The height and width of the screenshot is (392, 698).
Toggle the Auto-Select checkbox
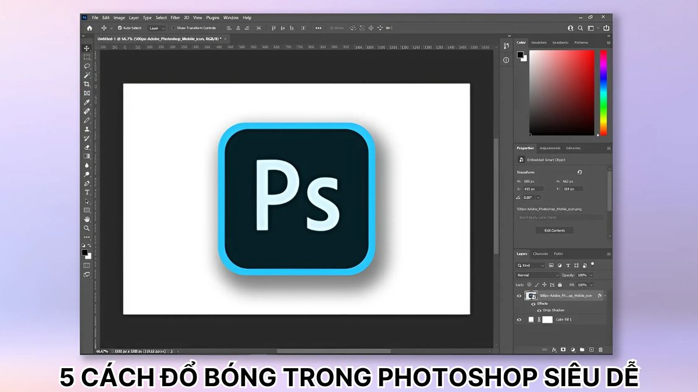[120, 28]
